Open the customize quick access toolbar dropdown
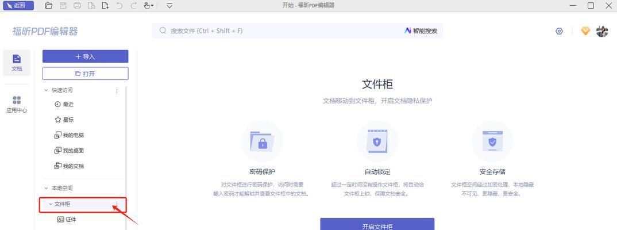The image size is (617, 230). click(x=169, y=6)
